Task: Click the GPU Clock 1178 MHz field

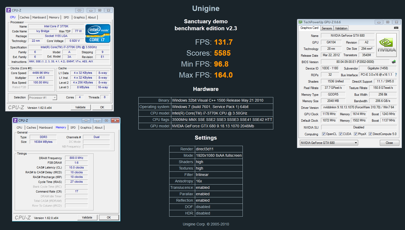Action: pos(329,114)
